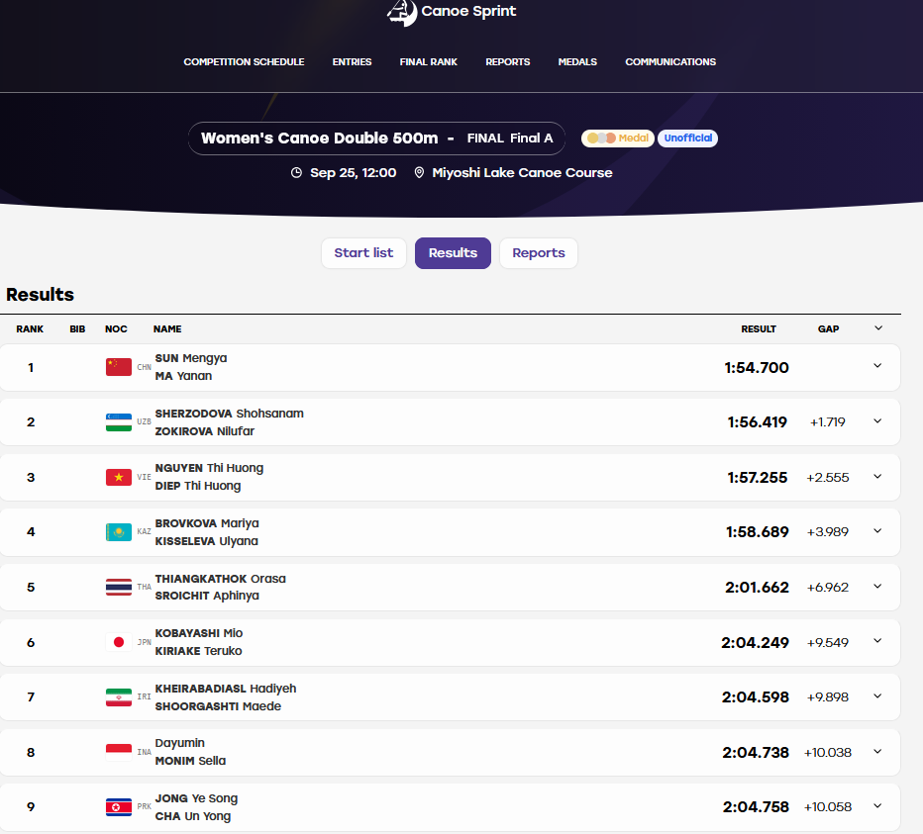
Task: Click the Medal badge with medal circles
Action: click(618, 139)
